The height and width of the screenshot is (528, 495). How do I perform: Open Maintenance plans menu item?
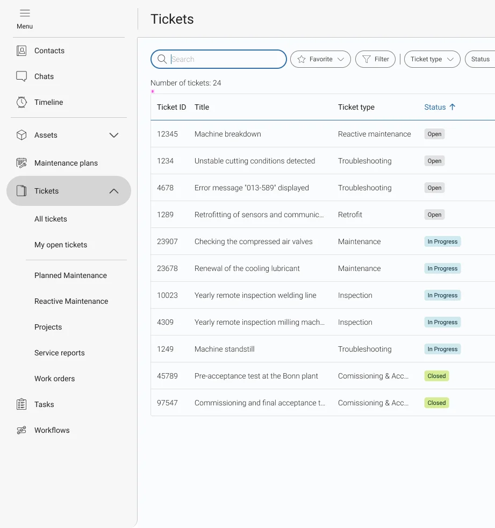click(66, 163)
